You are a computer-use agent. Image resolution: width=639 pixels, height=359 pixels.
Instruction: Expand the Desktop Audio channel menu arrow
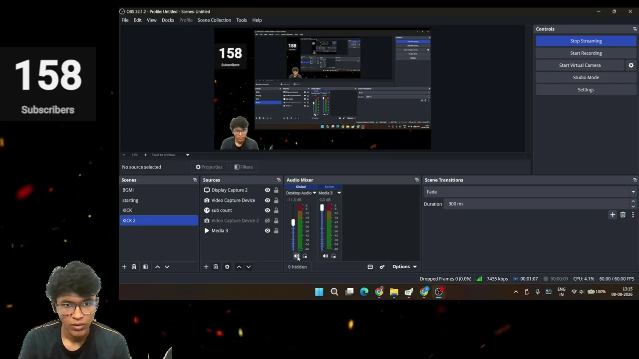(x=314, y=193)
